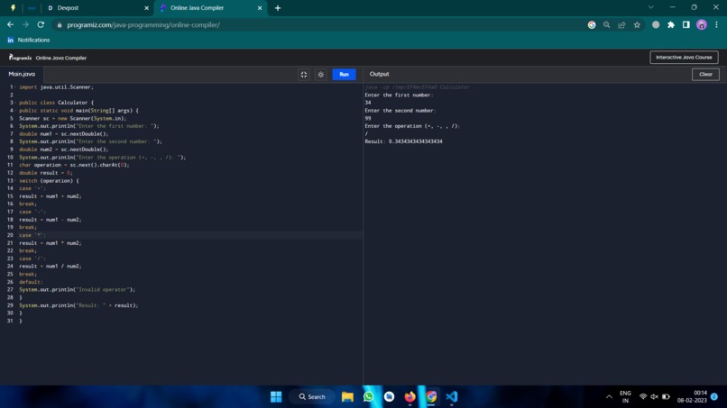
Task: Collapse the import fold on line 1
Action: pyautogui.click(x=15, y=87)
